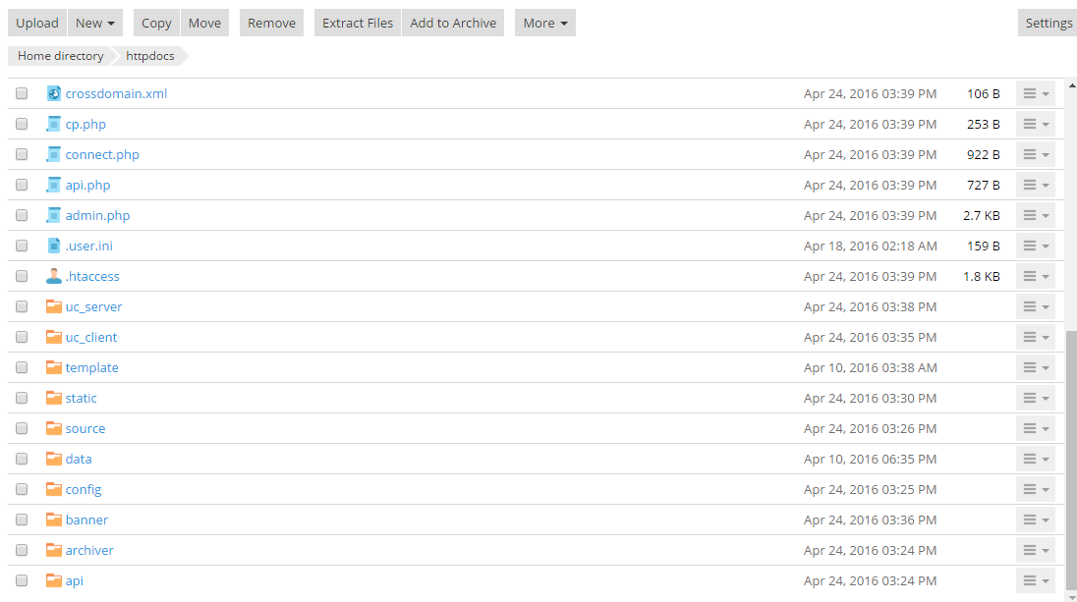The height and width of the screenshot is (602, 1077).
Task: Click the folder icon beside banner
Action: point(54,520)
